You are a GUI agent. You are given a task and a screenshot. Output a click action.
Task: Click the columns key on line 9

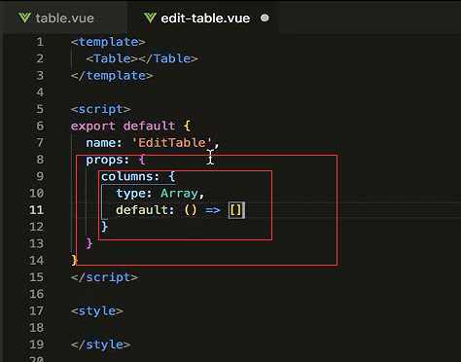point(127,176)
